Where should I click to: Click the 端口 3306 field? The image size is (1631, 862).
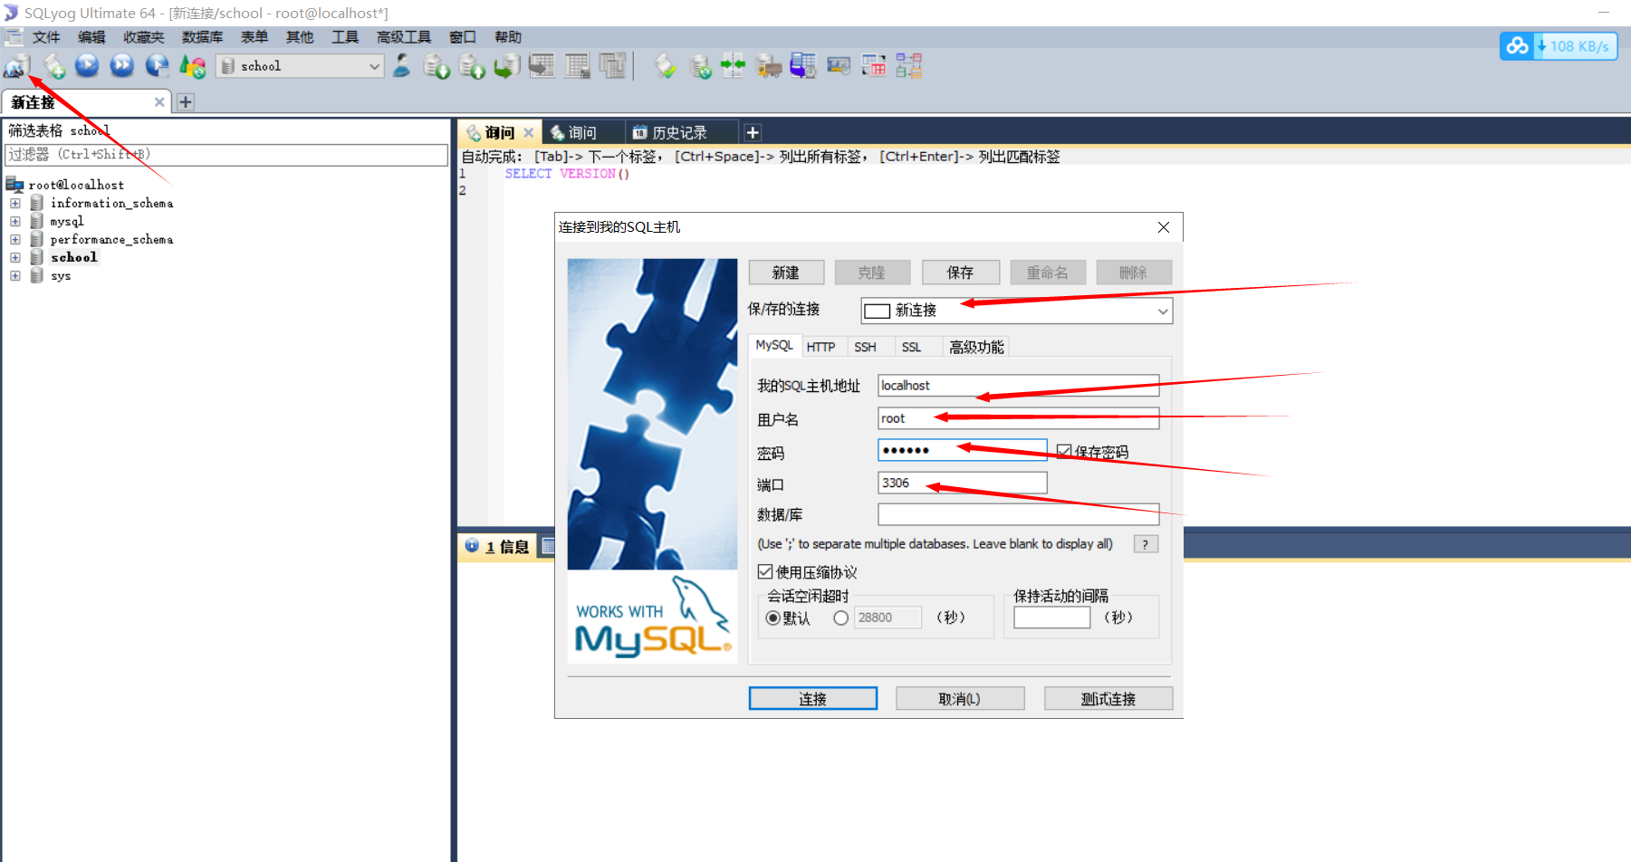(962, 483)
